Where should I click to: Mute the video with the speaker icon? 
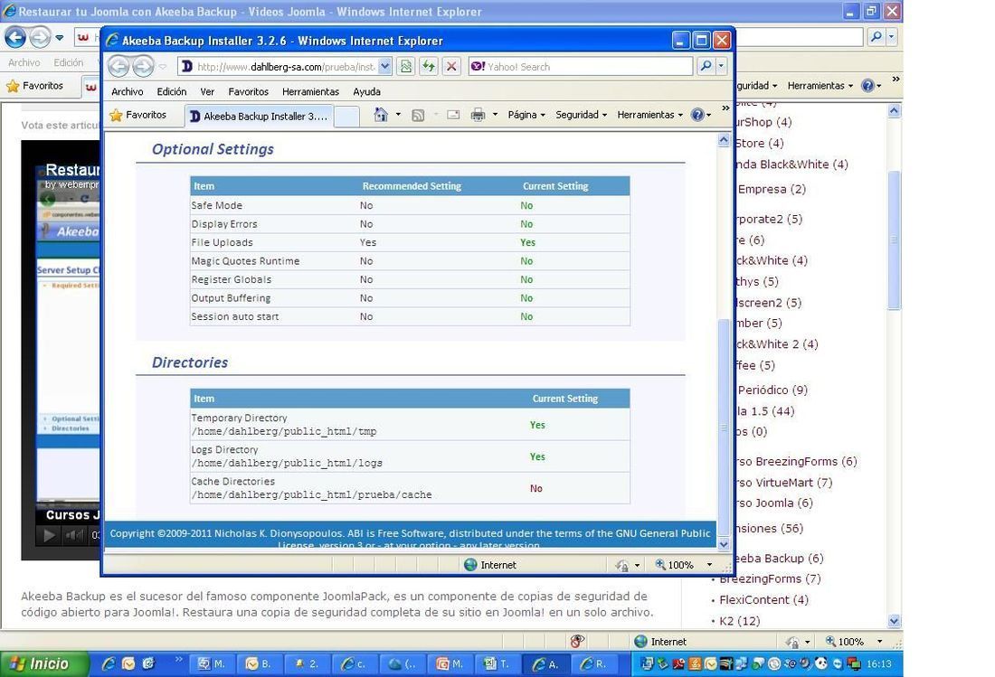tap(74, 536)
